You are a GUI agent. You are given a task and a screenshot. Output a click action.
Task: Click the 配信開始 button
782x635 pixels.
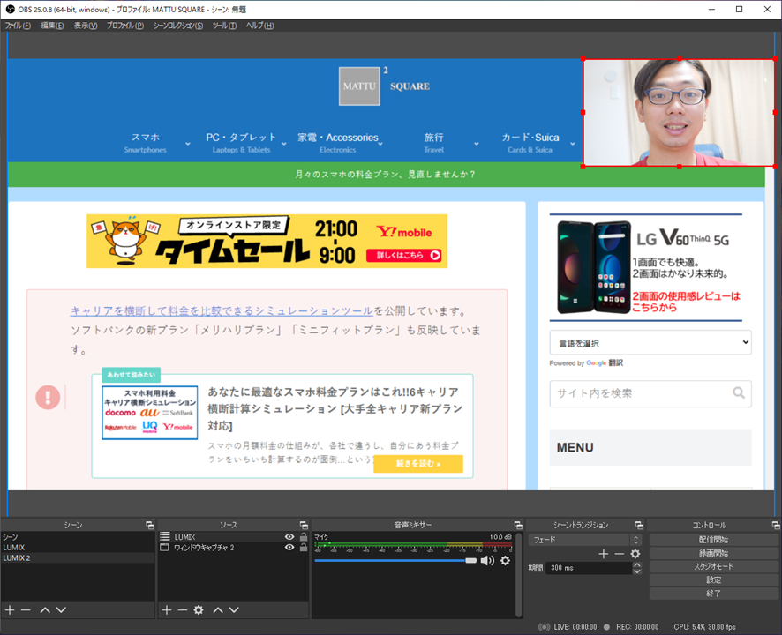711,540
